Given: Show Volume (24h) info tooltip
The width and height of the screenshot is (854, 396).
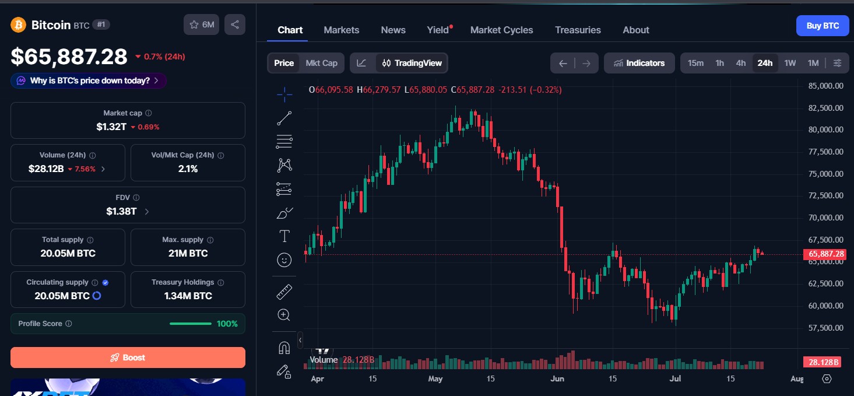Looking at the screenshot, I should point(93,156).
